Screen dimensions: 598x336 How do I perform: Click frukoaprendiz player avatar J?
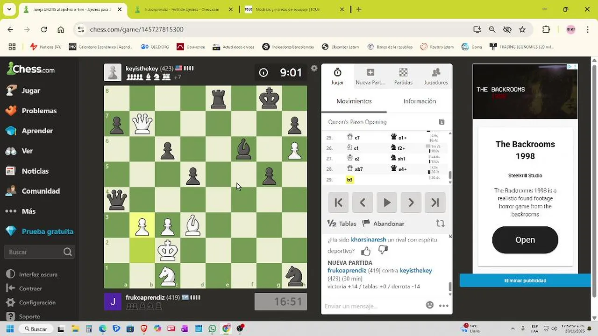(113, 301)
